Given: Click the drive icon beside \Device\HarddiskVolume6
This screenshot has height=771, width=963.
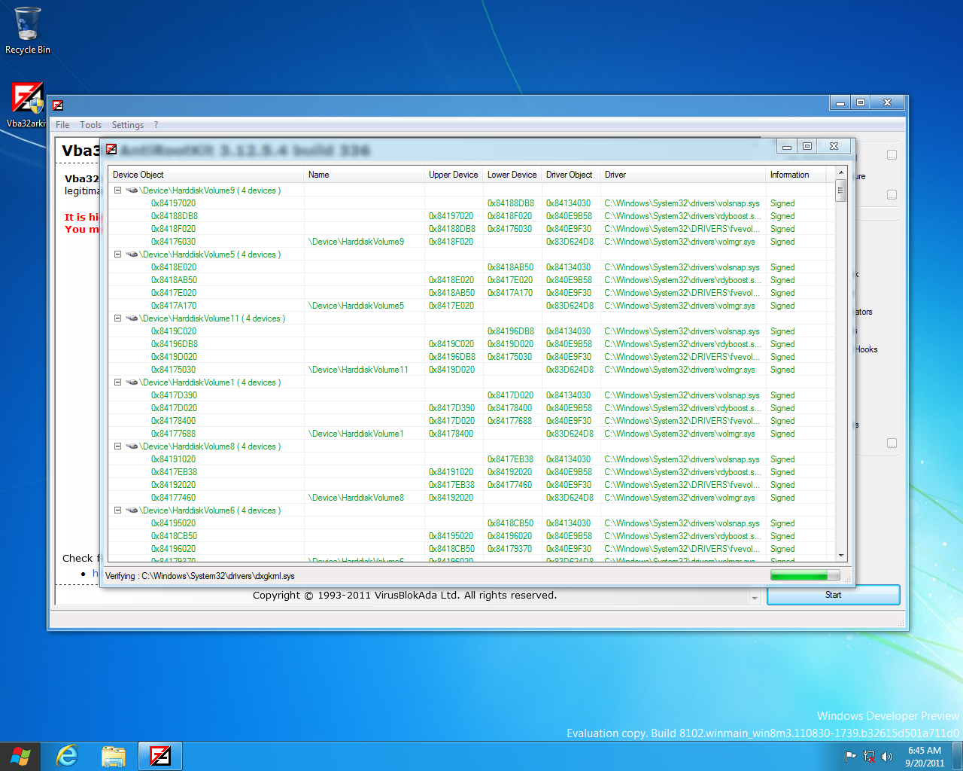Looking at the screenshot, I should tap(132, 510).
